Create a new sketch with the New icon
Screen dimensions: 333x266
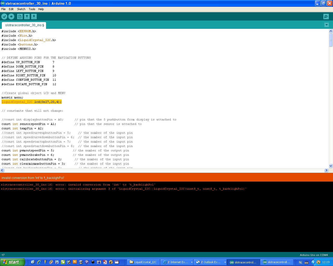20,16
